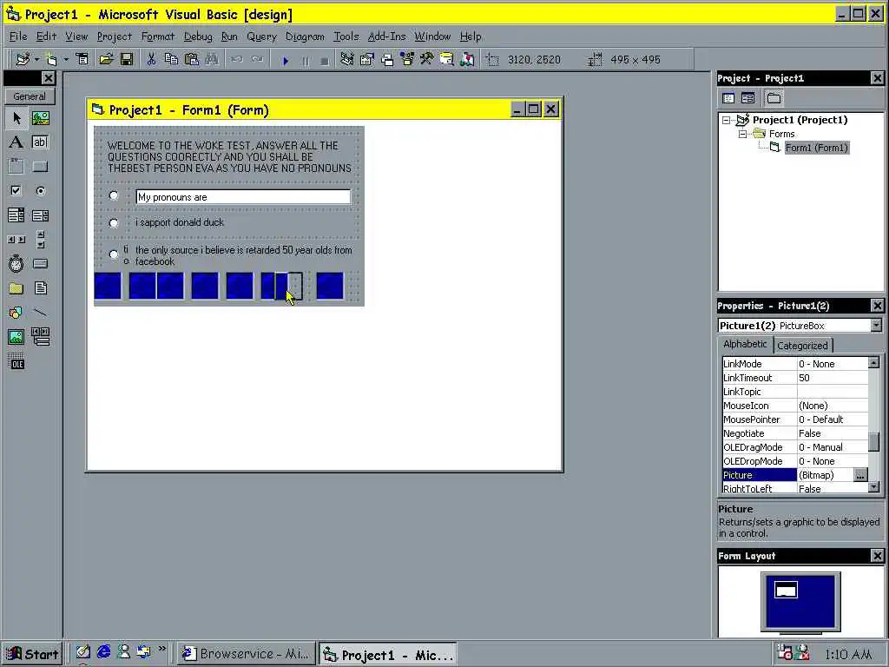
Task: Open the Debug menu
Action: point(198,36)
